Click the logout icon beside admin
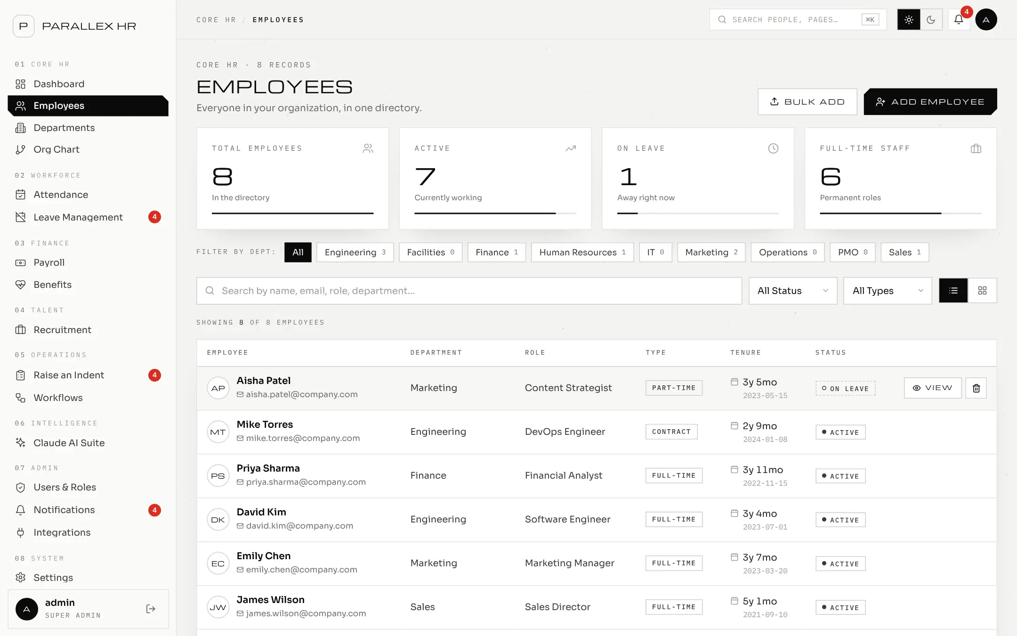1017x636 pixels. pyautogui.click(x=151, y=609)
